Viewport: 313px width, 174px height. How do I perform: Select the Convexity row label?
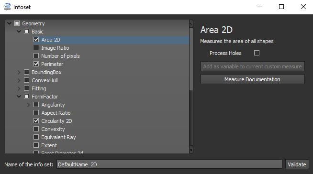click(x=53, y=129)
